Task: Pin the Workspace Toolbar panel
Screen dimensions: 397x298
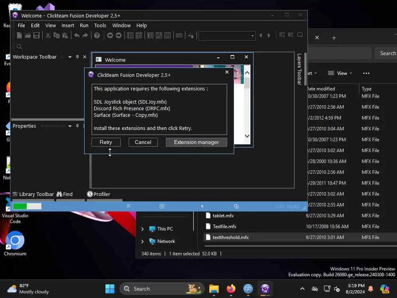Action: [77, 57]
